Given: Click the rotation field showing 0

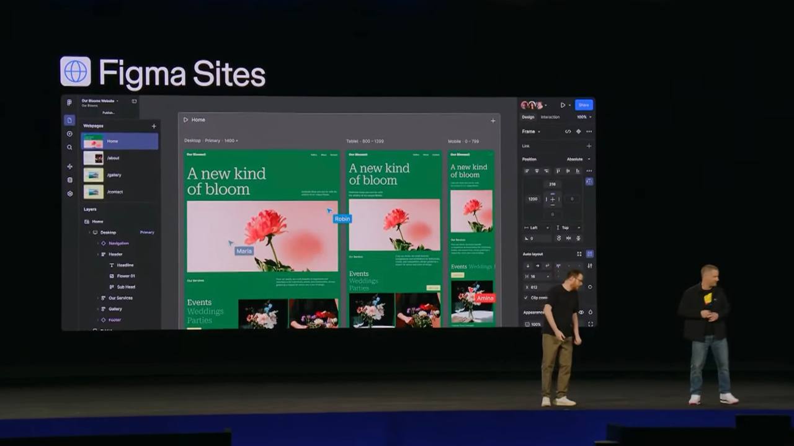Looking at the screenshot, I should [538, 238].
